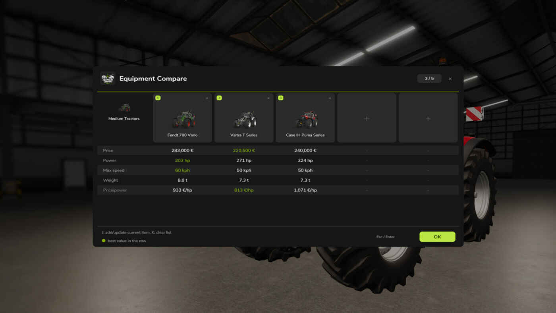Screen dimensions: 556x313
Task: Click the Esc / Enter hint
Action: 386,237
